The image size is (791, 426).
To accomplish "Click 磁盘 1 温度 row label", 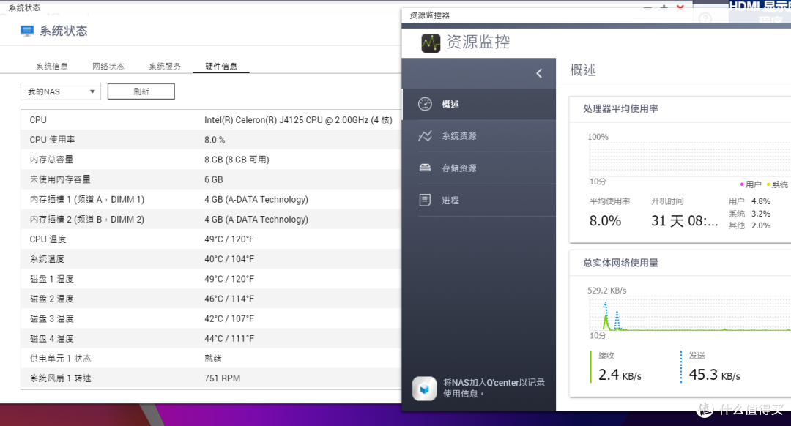I will [51, 279].
